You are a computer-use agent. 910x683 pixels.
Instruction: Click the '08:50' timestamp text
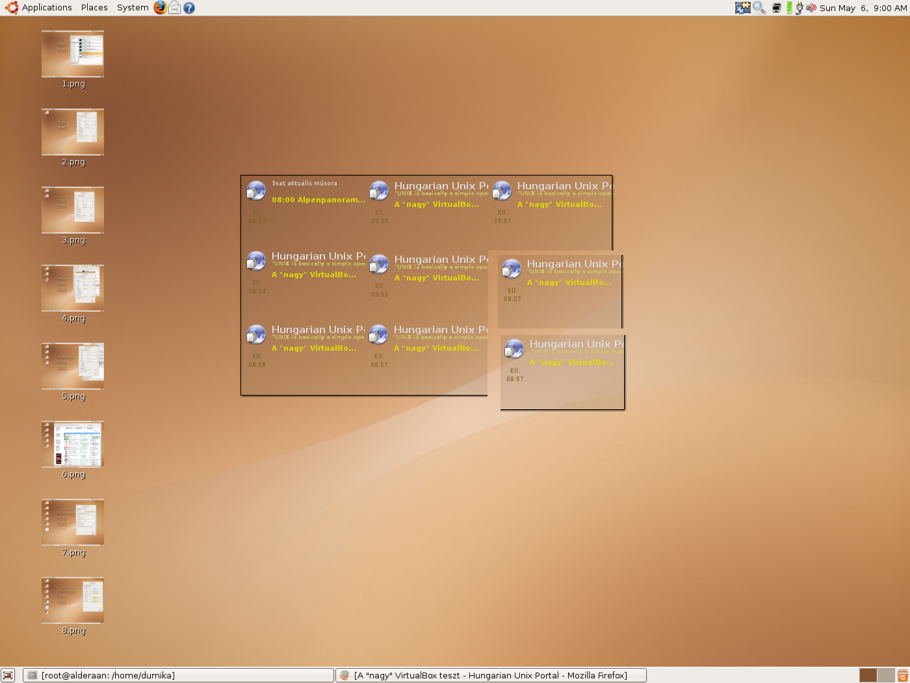pos(380,221)
